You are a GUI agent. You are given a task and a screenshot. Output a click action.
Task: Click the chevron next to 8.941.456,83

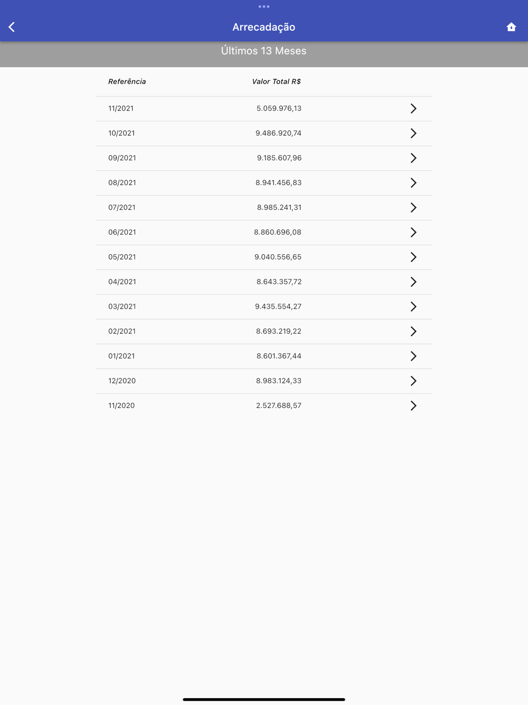point(413,183)
